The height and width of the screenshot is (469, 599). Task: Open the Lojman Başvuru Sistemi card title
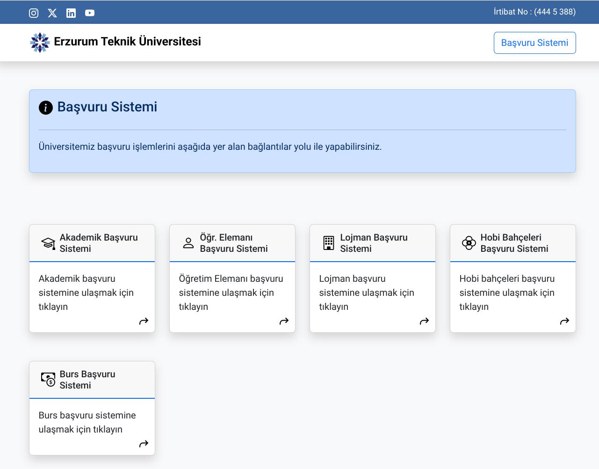tap(374, 243)
